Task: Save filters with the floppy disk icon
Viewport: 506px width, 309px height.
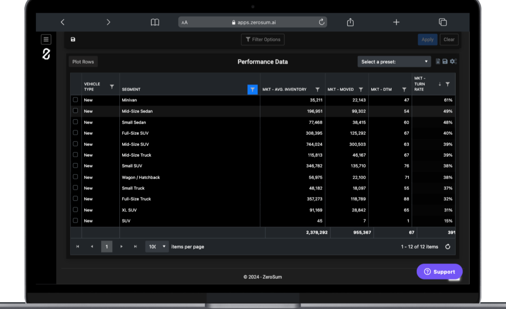Action: [x=73, y=39]
